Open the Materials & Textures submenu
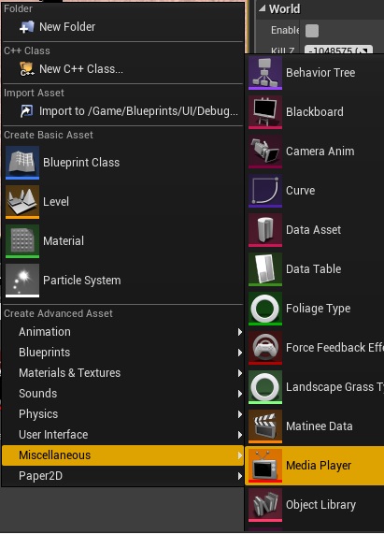This screenshot has width=384, height=534. point(122,373)
